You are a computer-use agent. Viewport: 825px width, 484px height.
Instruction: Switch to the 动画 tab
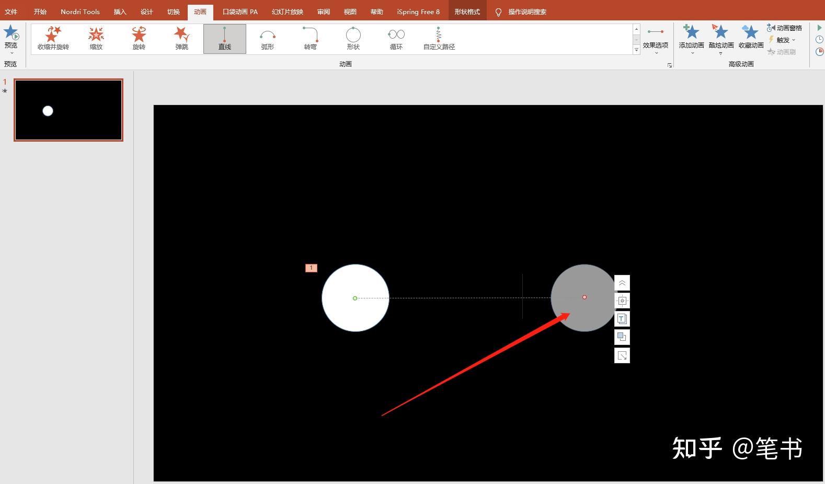200,11
